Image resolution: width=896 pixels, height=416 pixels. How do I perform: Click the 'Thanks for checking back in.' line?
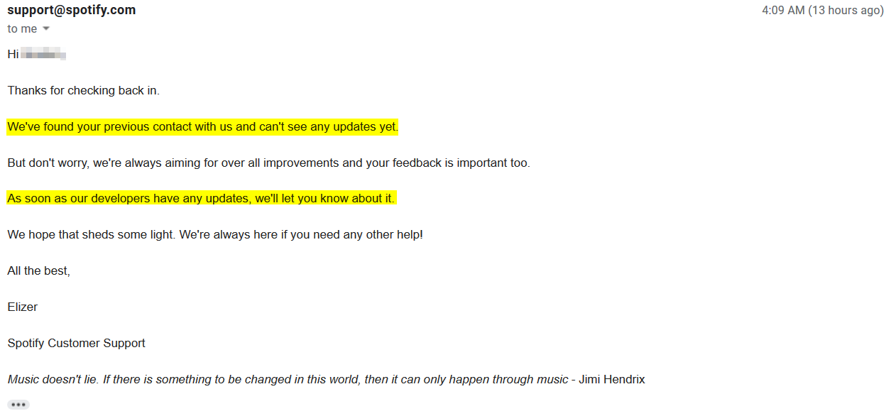tap(84, 91)
